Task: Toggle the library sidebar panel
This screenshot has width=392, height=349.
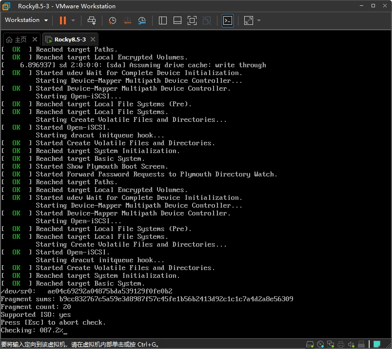Action: click(x=163, y=20)
